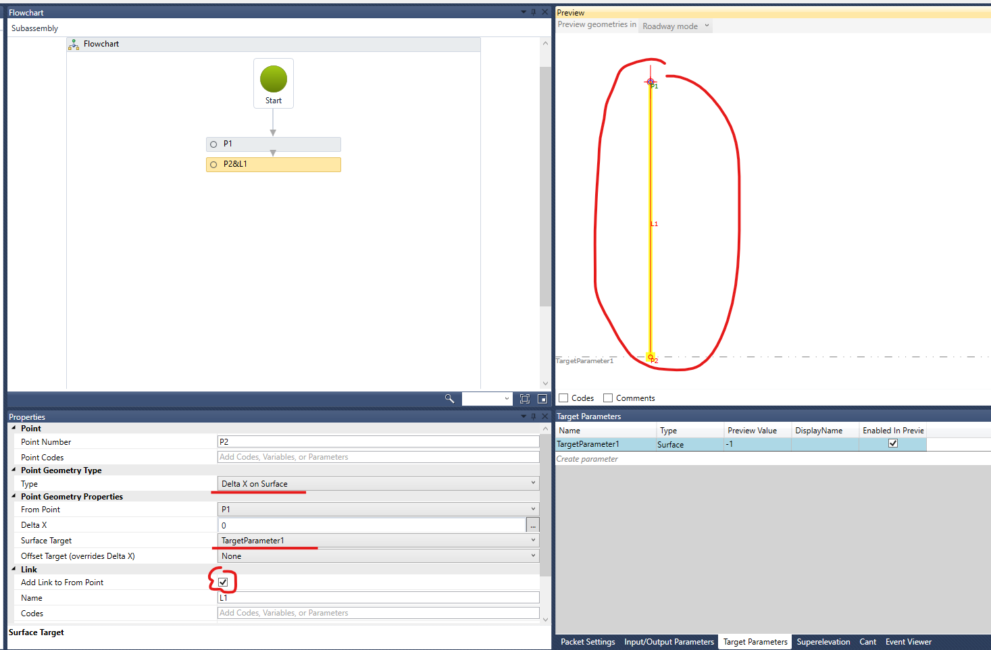991x650 pixels.
Task: Enable the Comments checkbox in Preview
Action: (608, 398)
